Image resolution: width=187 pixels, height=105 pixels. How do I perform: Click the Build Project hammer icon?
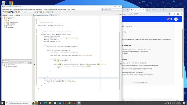(37, 12)
